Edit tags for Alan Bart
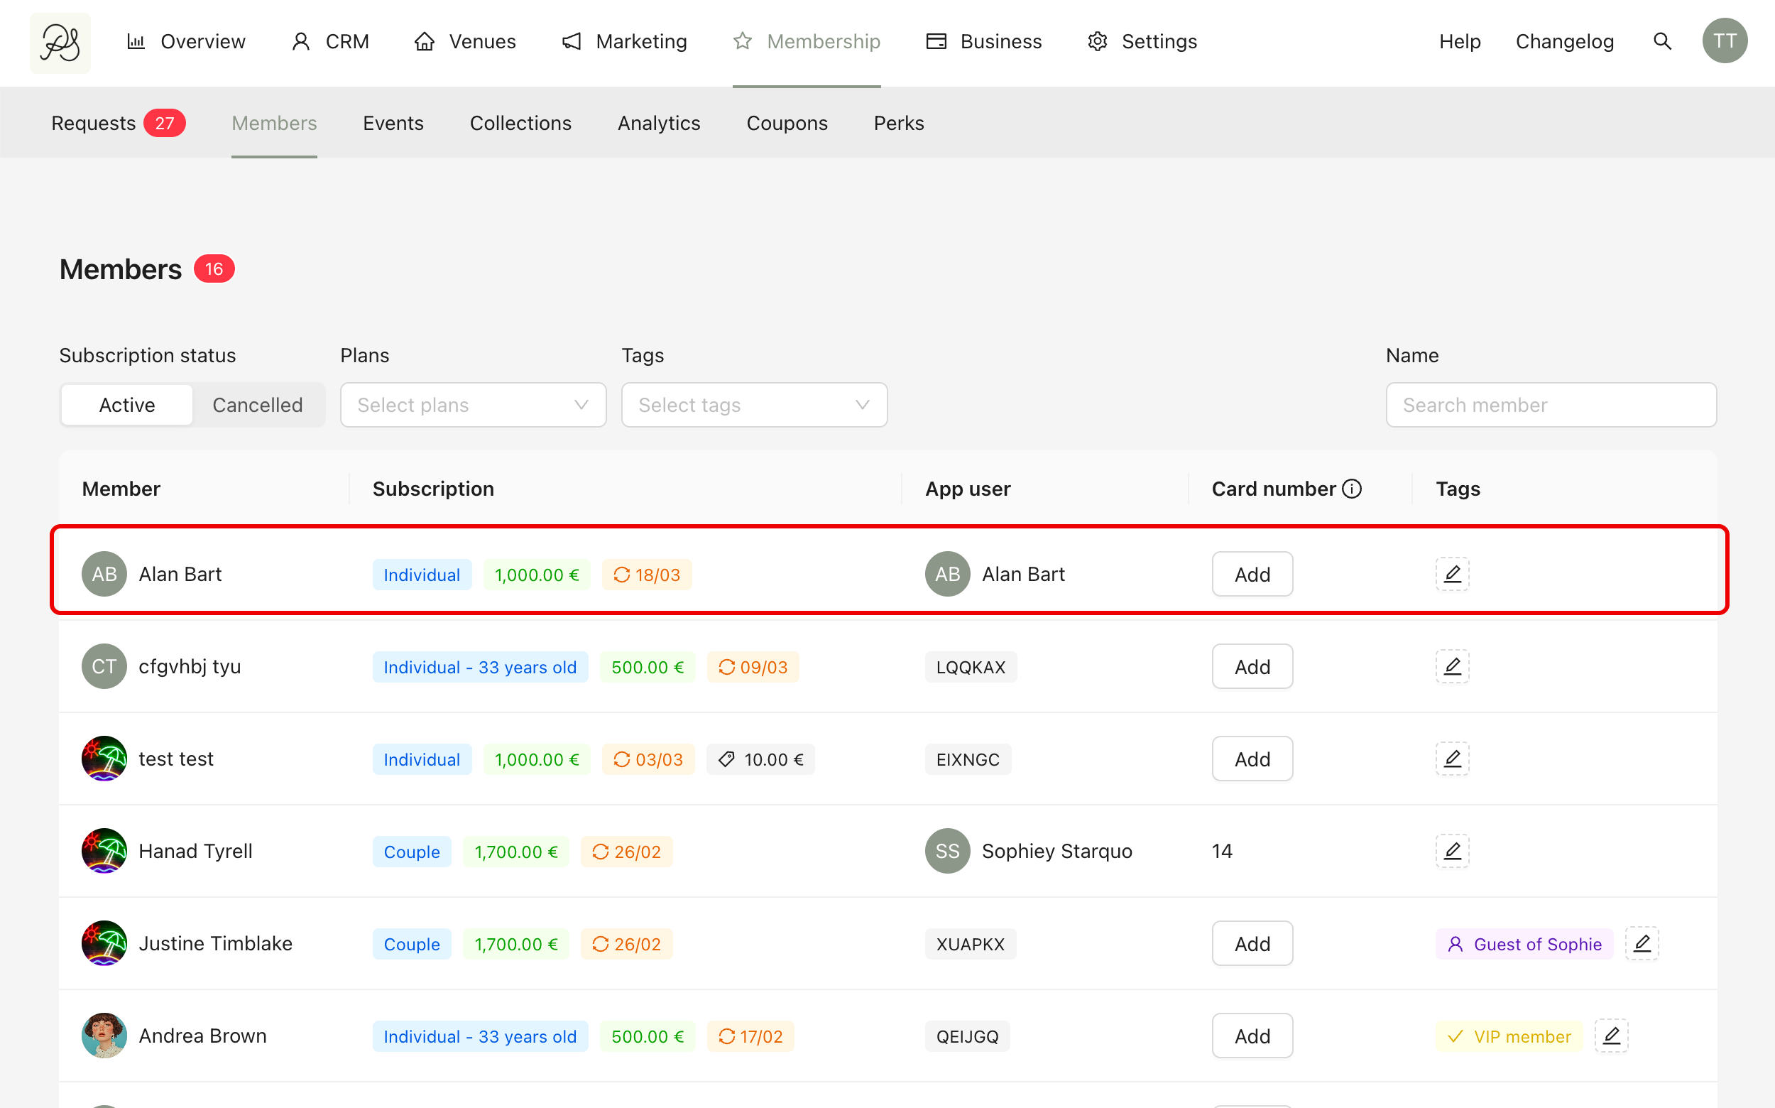The width and height of the screenshot is (1775, 1108). 1452,574
